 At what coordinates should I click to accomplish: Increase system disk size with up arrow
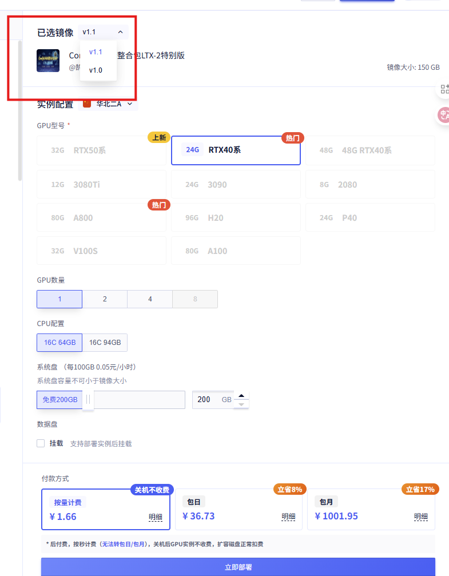point(242,396)
